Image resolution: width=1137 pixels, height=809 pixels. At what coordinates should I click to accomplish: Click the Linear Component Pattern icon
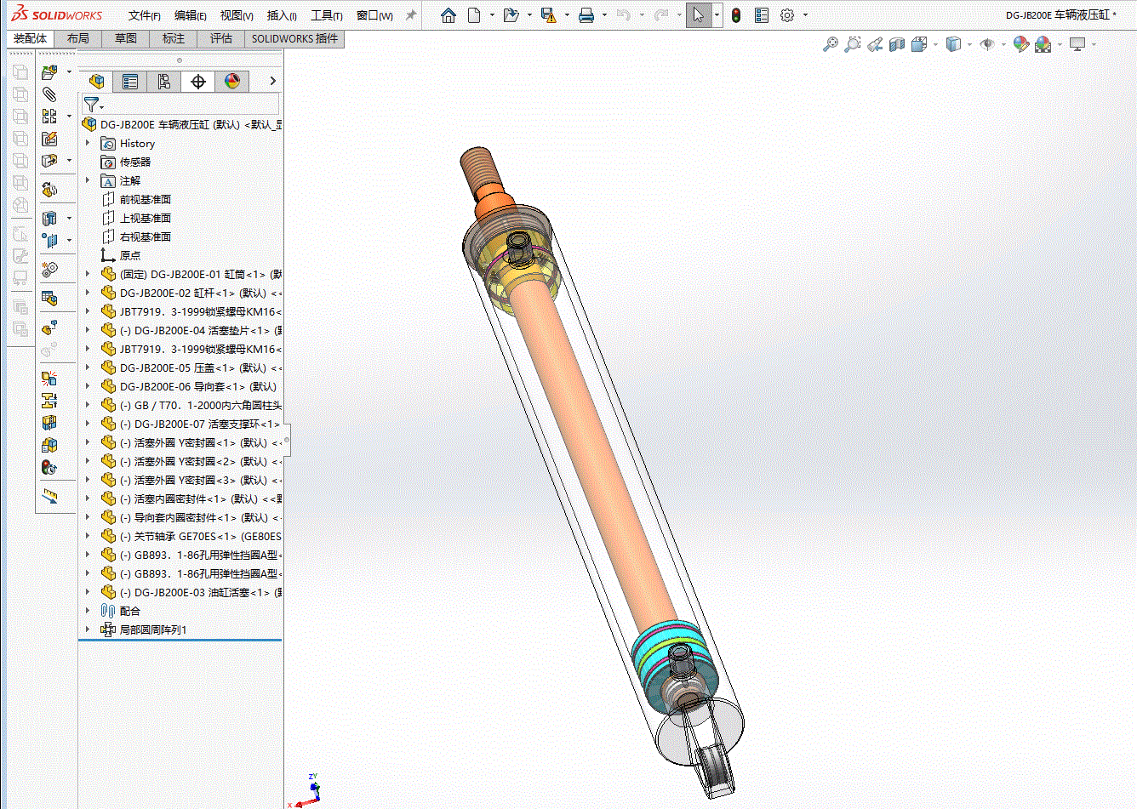click(49, 116)
